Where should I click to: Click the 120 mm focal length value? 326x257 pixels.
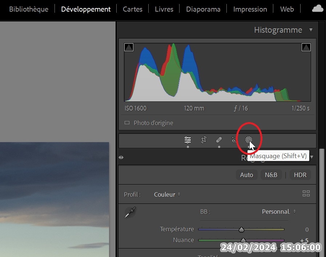(194, 108)
